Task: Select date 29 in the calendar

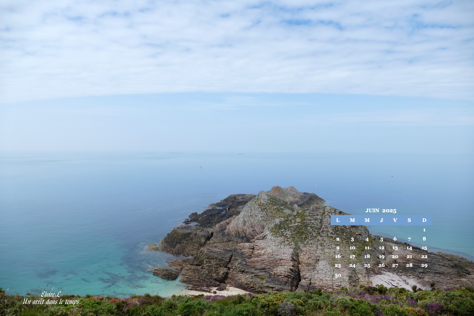Action: click(x=424, y=266)
